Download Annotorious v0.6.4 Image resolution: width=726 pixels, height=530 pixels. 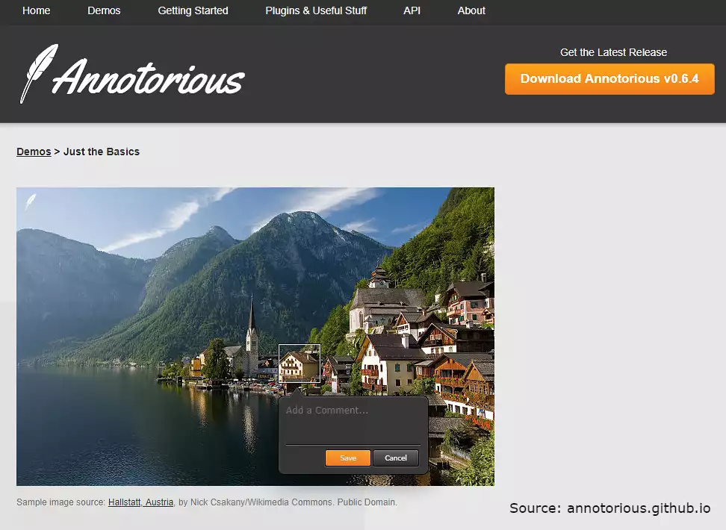tap(609, 79)
